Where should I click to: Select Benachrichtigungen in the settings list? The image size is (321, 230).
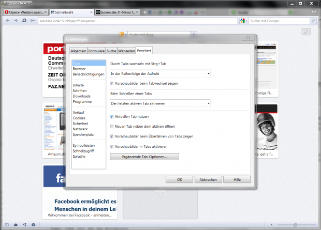89,74
